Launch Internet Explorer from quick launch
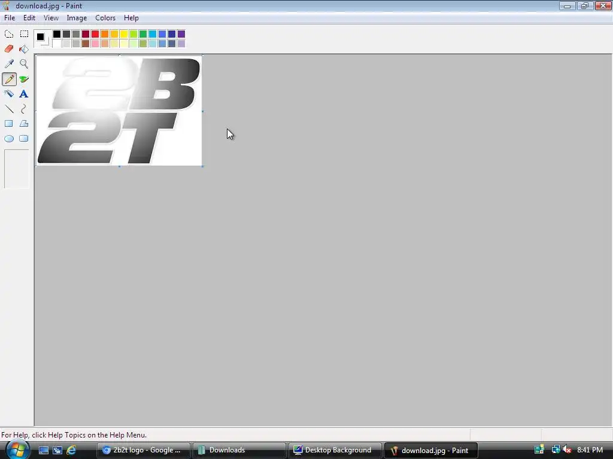613x459 pixels. click(x=71, y=450)
